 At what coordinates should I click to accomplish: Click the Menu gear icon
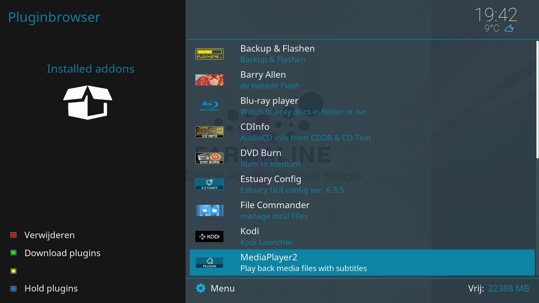(201, 288)
